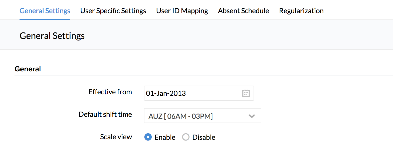Open the calendar date picker icon
The height and width of the screenshot is (153, 393).
246,93
